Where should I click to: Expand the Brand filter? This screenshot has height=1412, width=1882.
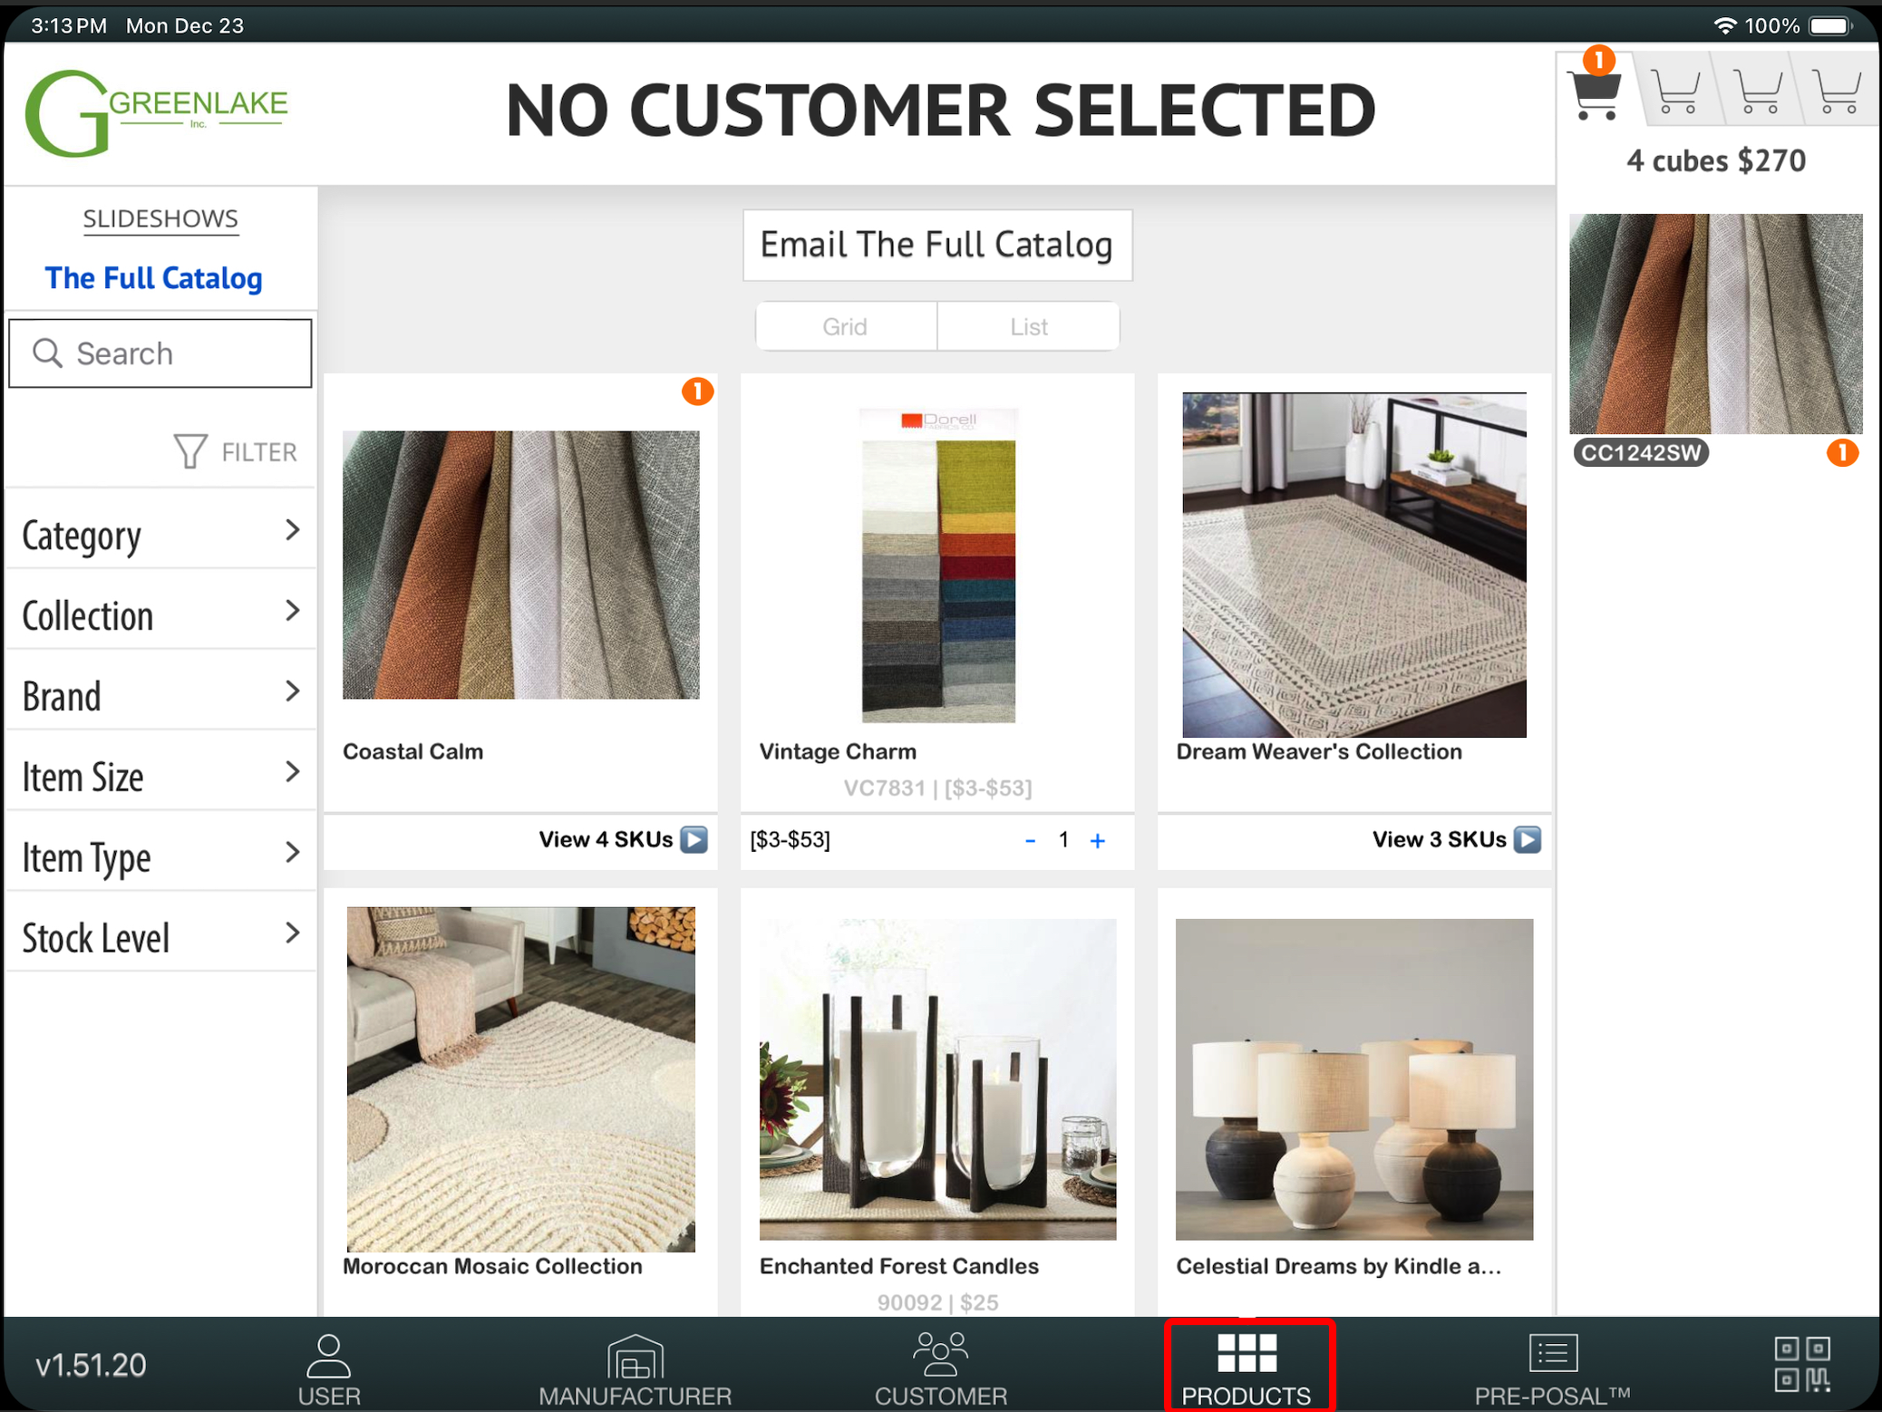click(x=160, y=695)
